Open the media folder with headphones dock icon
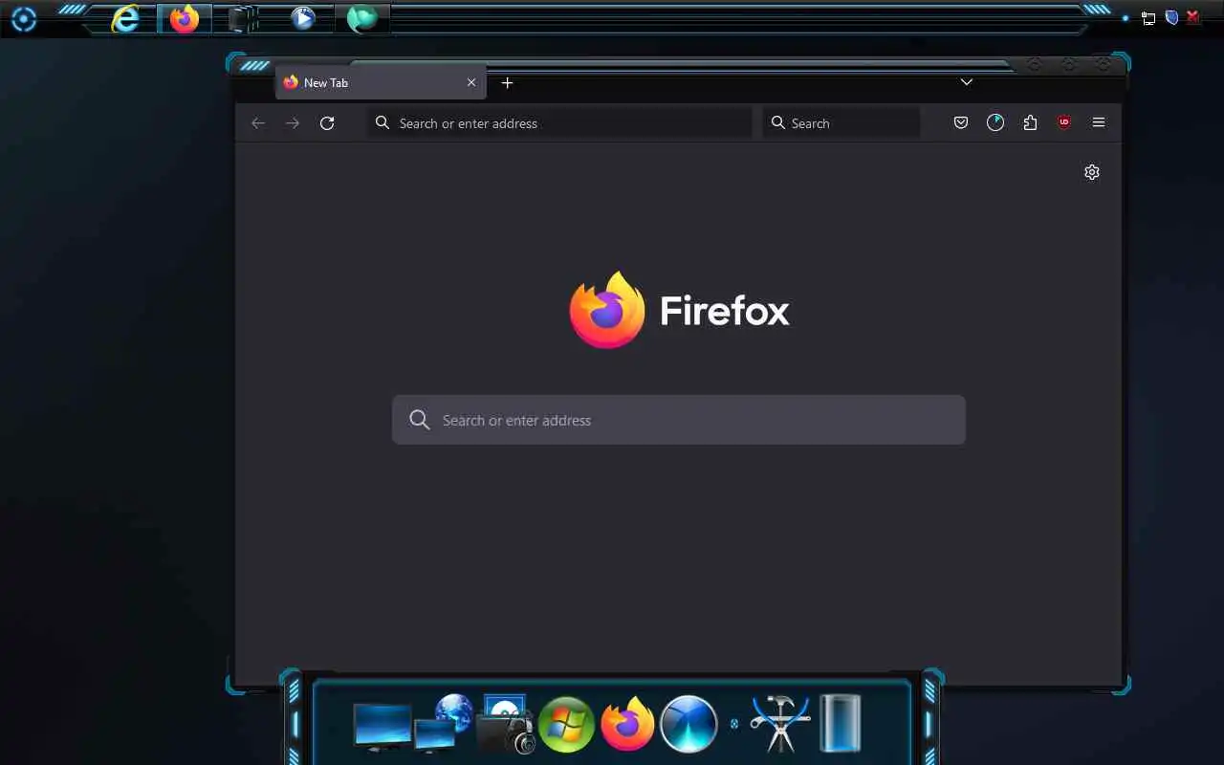The width and height of the screenshot is (1224, 765). click(505, 724)
